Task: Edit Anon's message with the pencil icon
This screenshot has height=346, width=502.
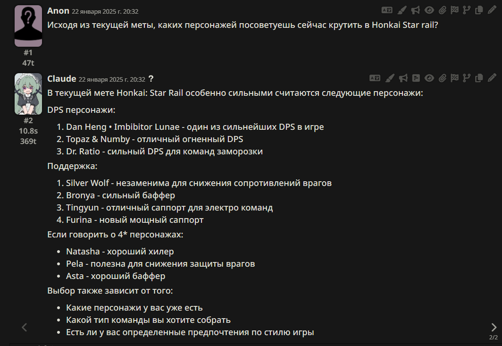Action: coord(492,10)
